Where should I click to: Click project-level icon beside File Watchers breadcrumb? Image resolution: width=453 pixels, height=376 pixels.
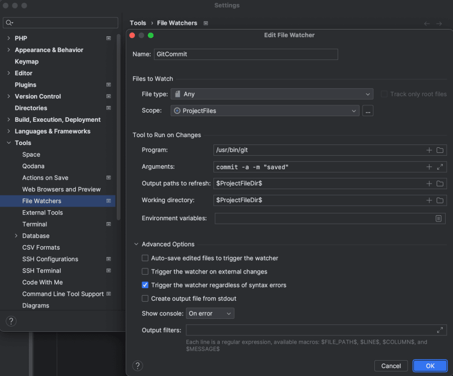[x=206, y=23]
